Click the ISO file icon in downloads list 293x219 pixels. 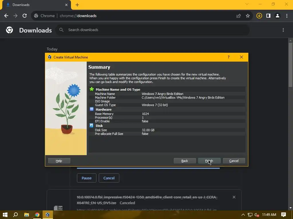pos(58,208)
